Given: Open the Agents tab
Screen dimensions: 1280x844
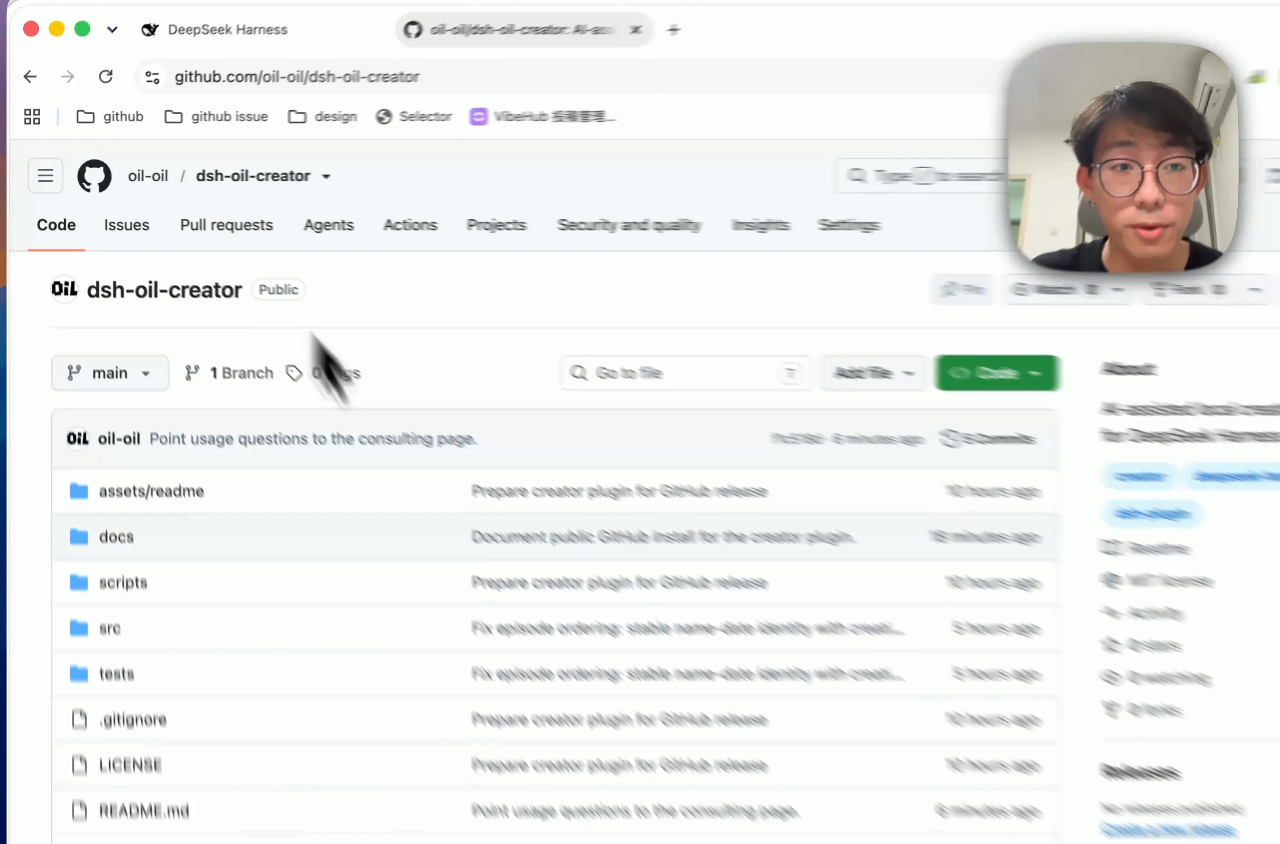Looking at the screenshot, I should (329, 225).
